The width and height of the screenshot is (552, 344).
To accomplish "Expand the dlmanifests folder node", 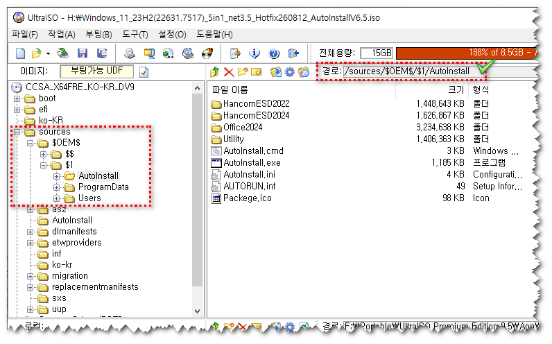I will pyautogui.click(x=30, y=232).
